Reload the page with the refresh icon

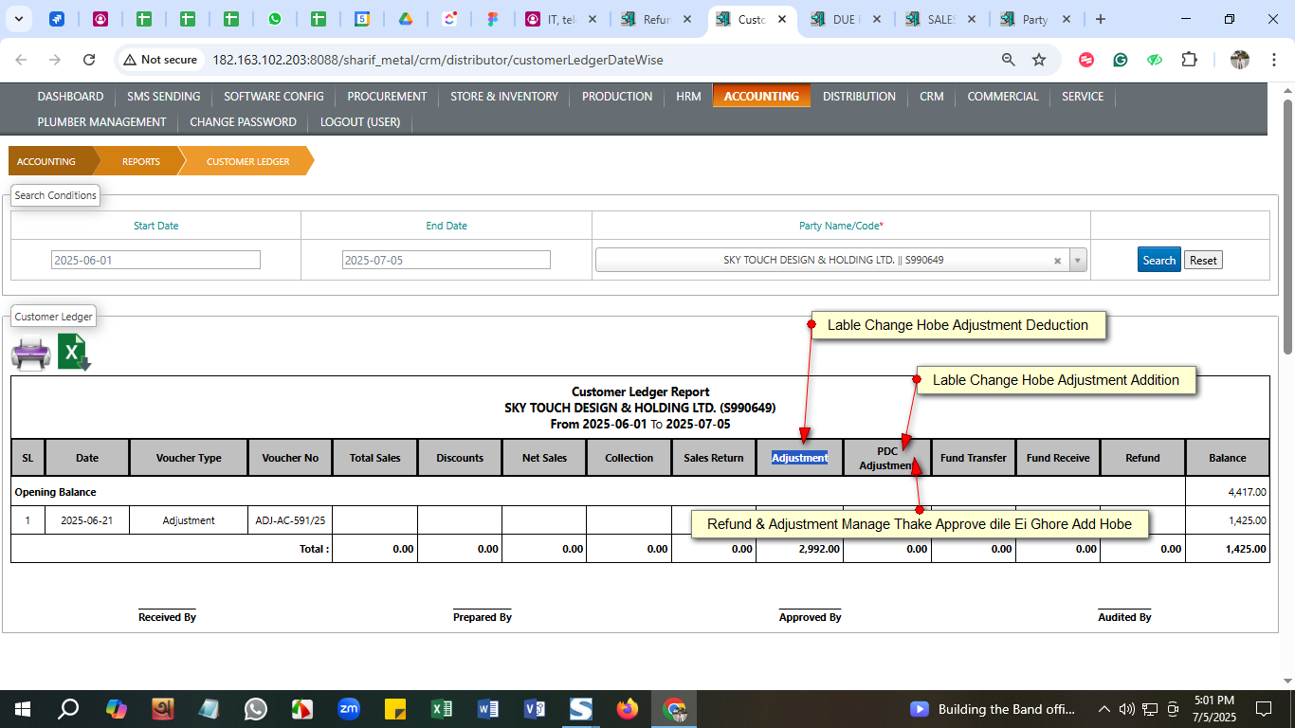click(89, 60)
